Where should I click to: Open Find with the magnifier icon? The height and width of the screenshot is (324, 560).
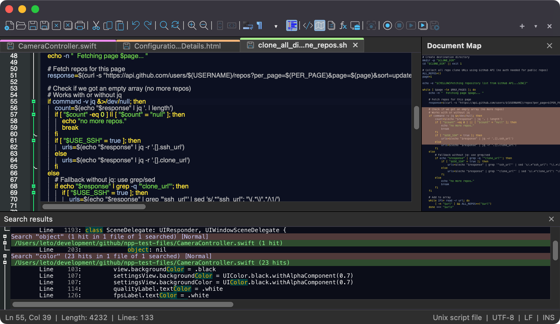click(164, 25)
